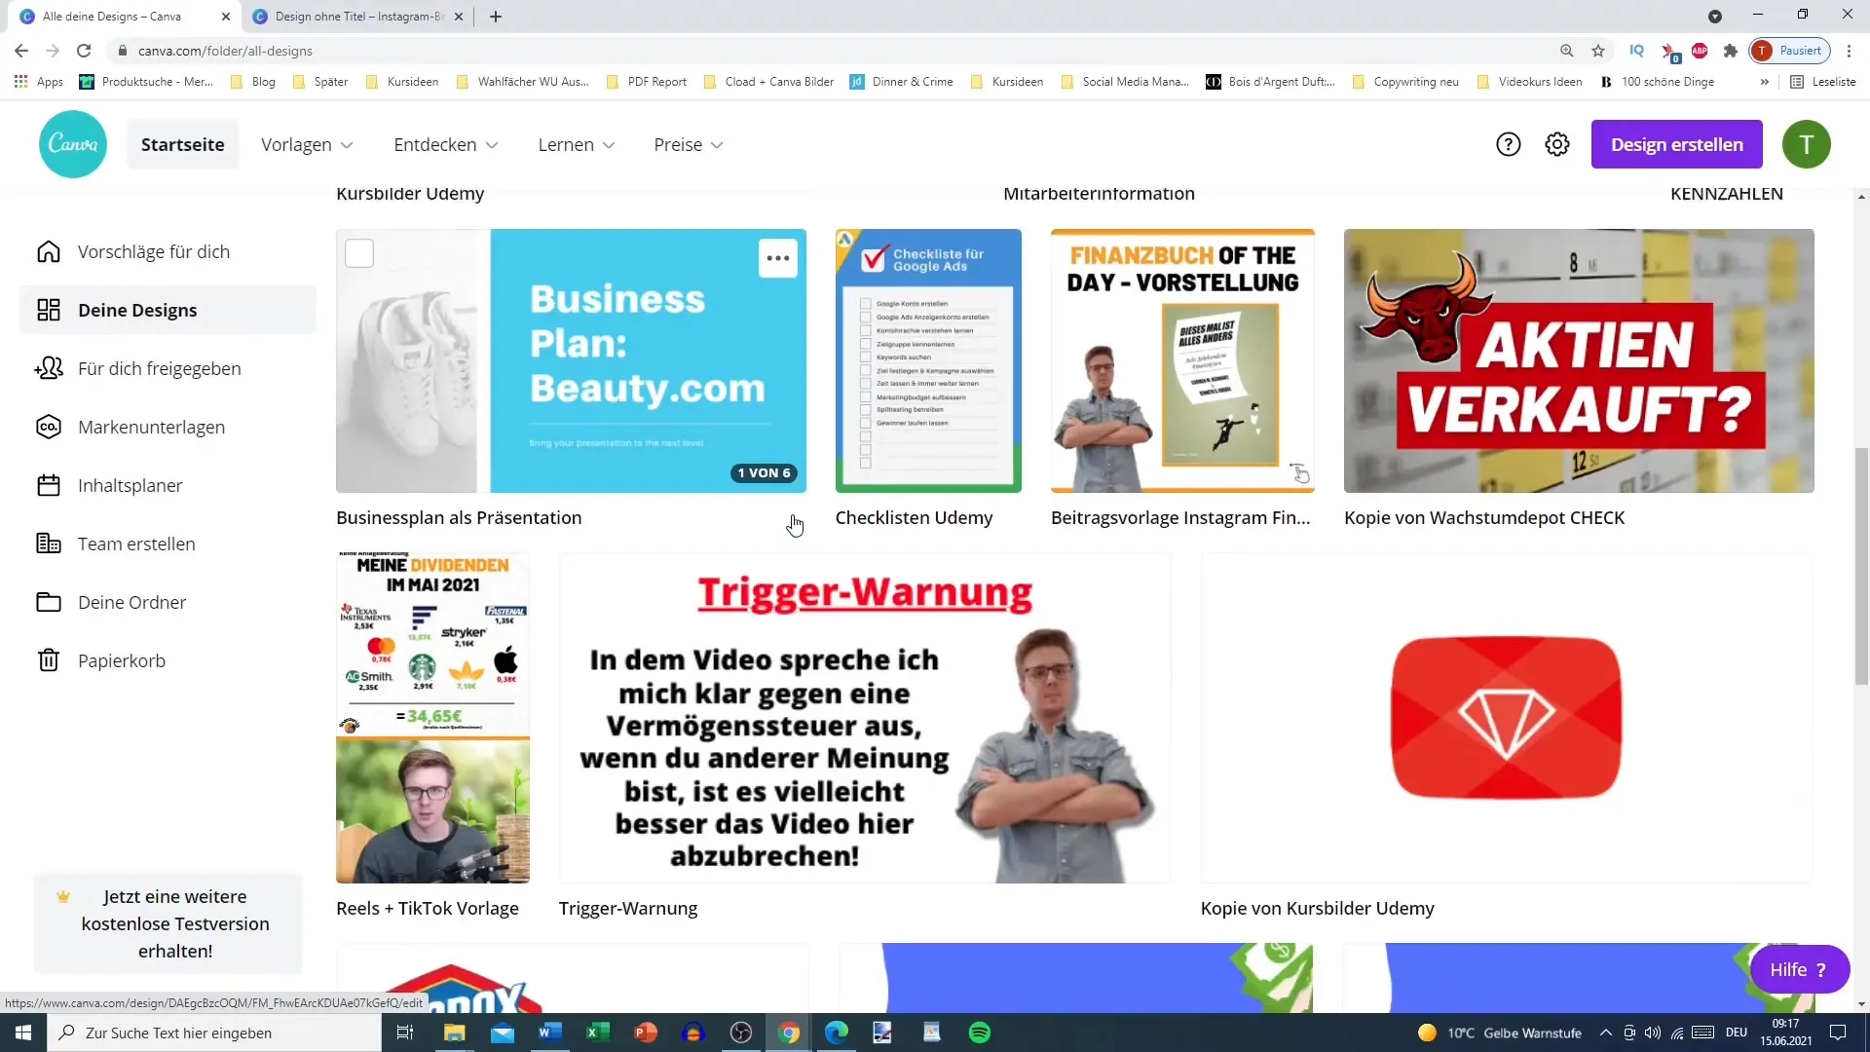This screenshot has height=1052, width=1870.
Task: Expand the Preise dropdown
Action: [x=689, y=144]
